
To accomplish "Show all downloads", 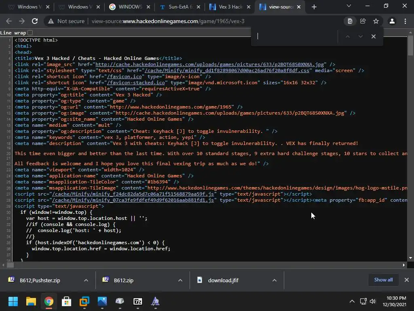I will tap(383, 280).
